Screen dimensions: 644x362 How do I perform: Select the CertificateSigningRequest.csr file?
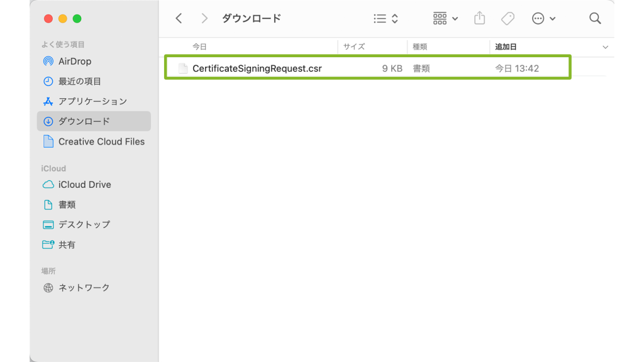click(x=257, y=69)
